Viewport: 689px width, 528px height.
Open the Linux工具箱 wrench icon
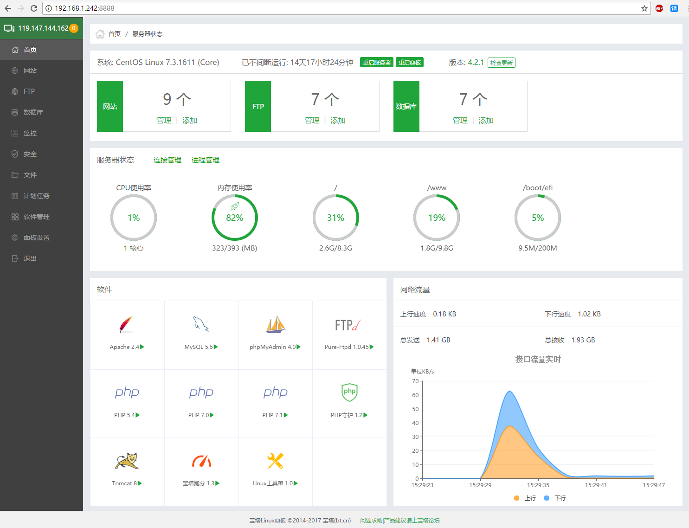pos(275,461)
